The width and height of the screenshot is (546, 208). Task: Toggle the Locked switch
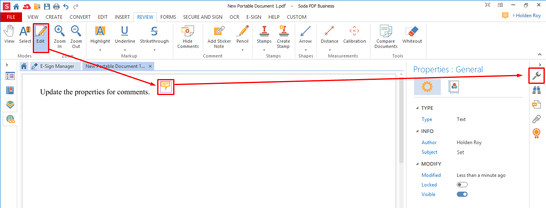point(462,185)
